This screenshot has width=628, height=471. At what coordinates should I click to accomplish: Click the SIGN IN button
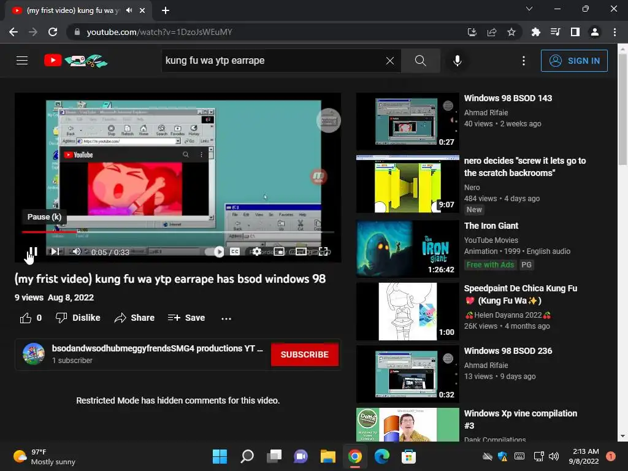point(574,61)
